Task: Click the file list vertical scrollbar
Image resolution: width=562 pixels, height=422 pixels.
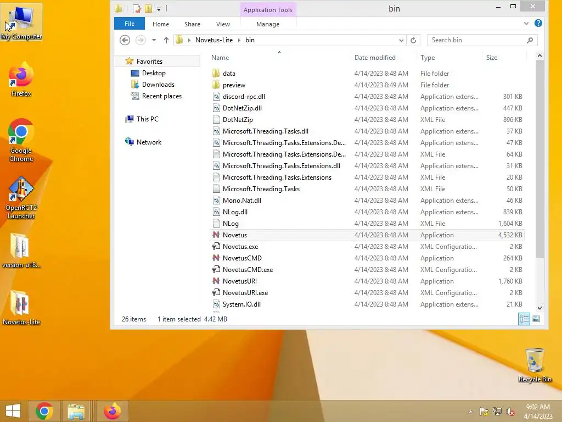Action: 539,159
